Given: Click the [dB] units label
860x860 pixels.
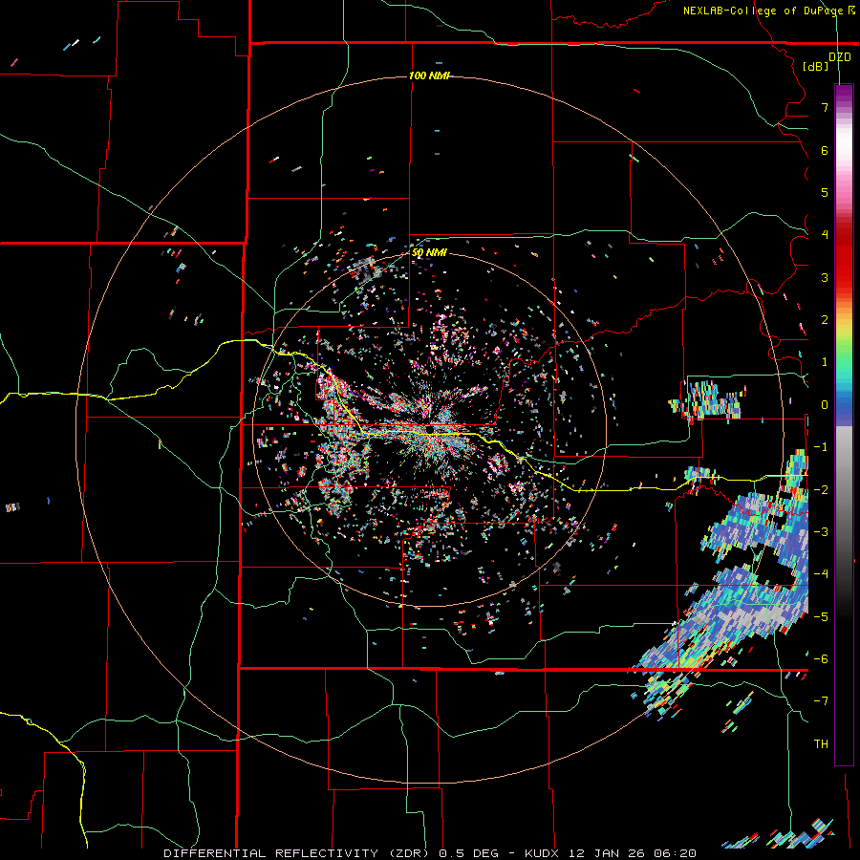Looking at the screenshot, I should pyautogui.click(x=816, y=67).
